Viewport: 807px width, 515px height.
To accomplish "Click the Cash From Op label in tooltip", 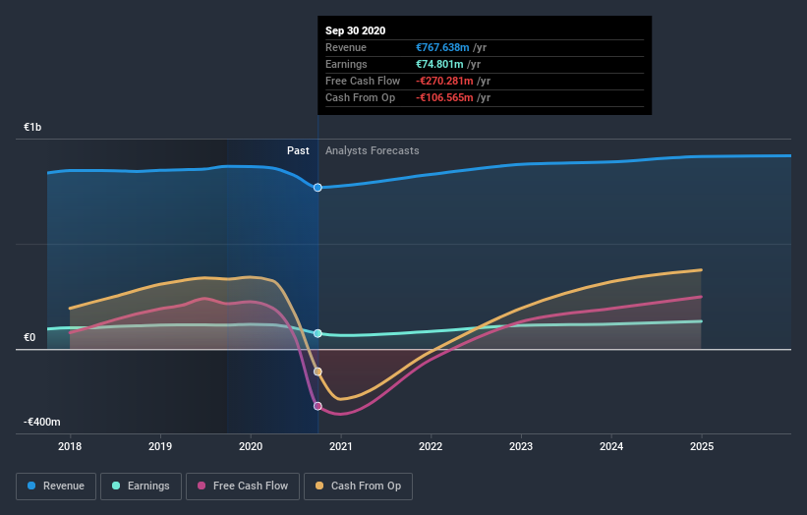I will 361,97.
